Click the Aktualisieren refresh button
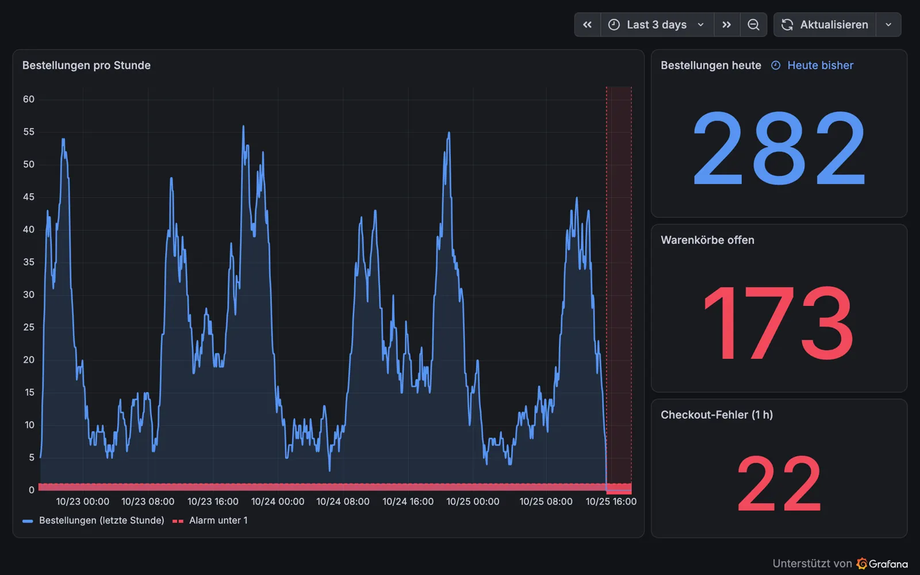This screenshot has height=575, width=920. point(825,25)
